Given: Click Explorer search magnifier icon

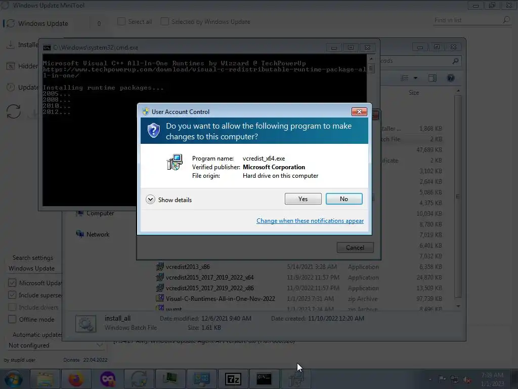Looking at the screenshot, I should point(456,61).
